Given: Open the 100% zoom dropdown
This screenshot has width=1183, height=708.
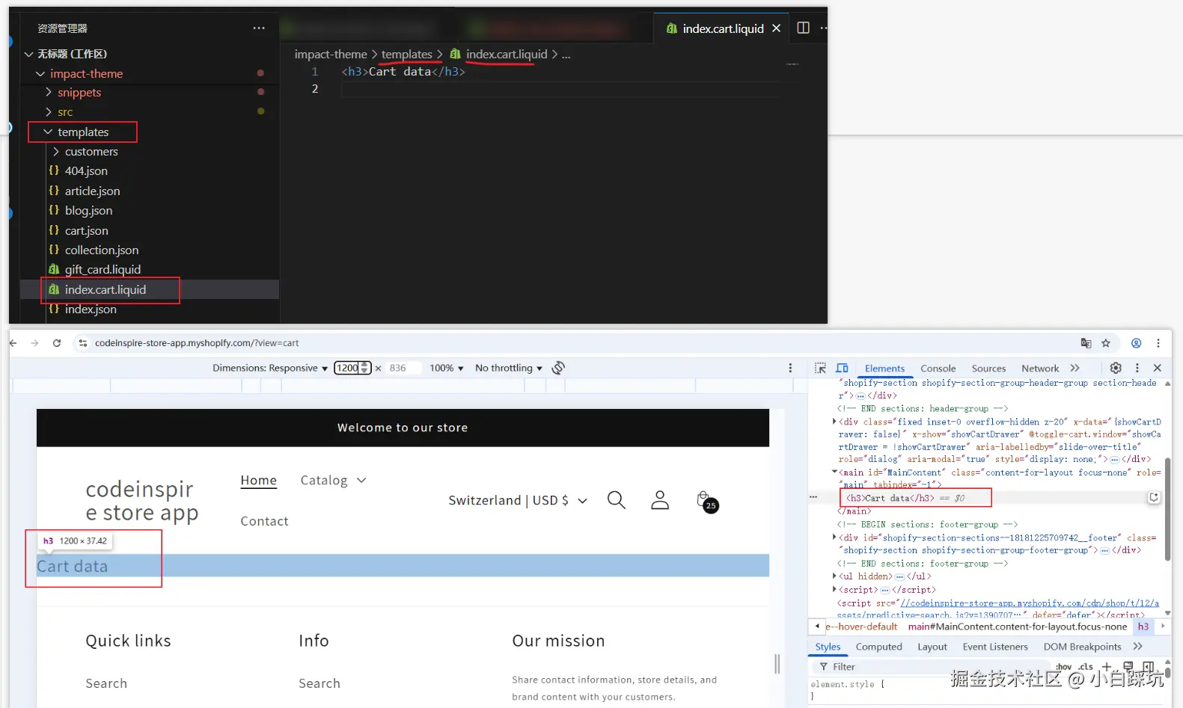Looking at the screenshot, I should pos(447,368).
